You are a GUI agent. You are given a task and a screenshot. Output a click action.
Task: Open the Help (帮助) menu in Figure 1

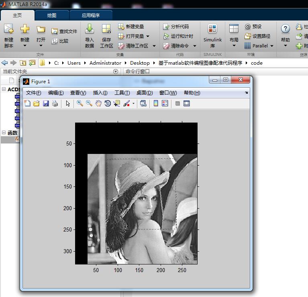(192, 93)
